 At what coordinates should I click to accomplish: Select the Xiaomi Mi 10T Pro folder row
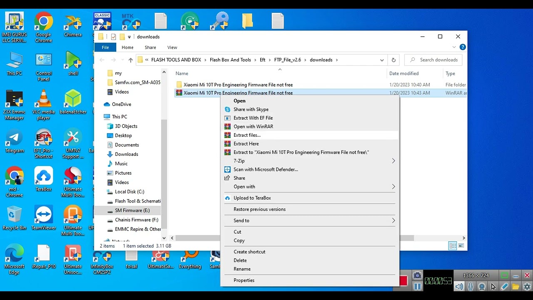(x=321, y=85)
